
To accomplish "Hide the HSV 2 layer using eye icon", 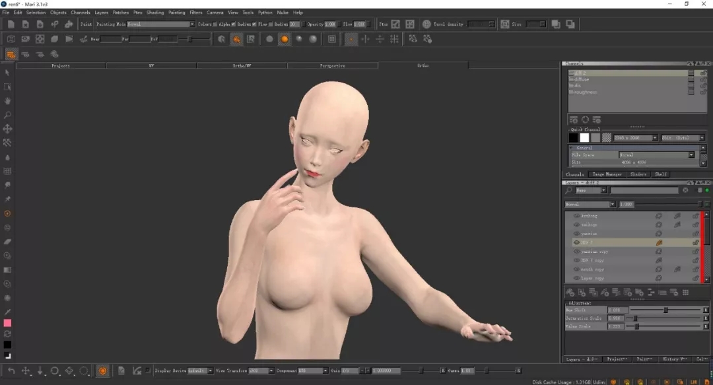I will [576, 242].
